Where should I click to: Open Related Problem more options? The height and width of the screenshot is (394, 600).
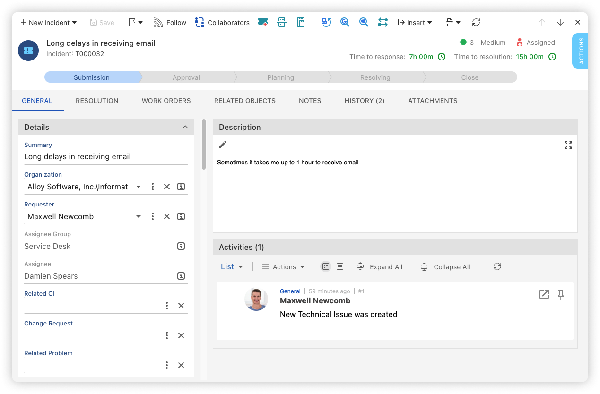click(x=167, y=366)
